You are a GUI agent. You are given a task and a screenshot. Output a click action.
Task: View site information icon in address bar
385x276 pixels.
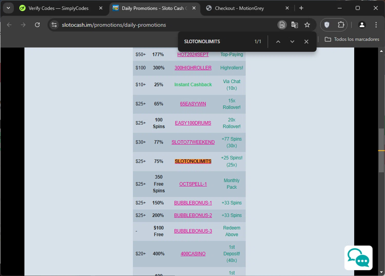(54, 25)
